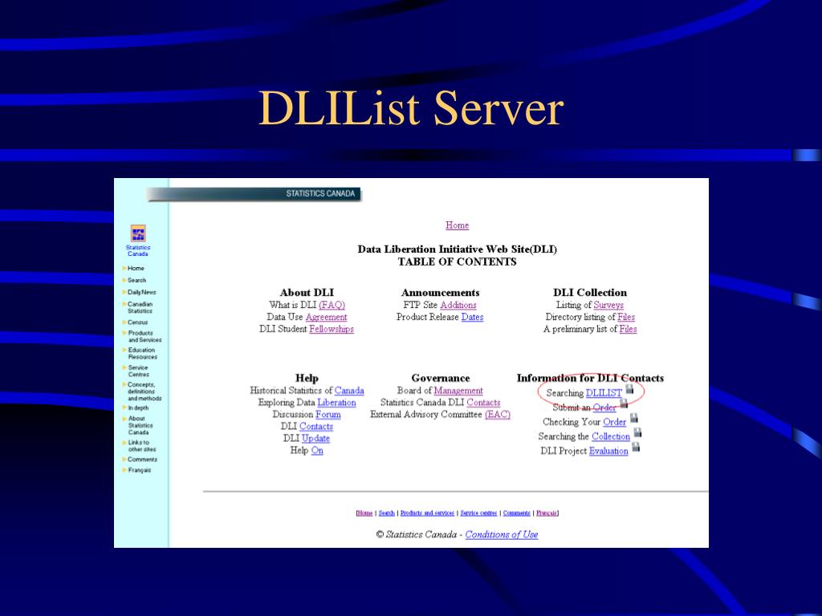Click the icon beside Searching DLILIST

(629, 389)
